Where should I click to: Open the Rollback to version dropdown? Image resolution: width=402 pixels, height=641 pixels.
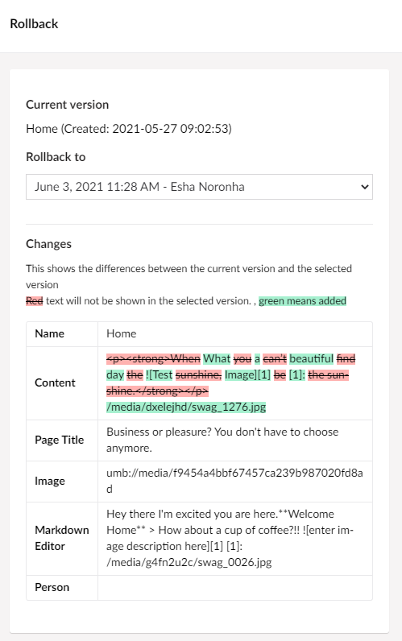[199, 187]
